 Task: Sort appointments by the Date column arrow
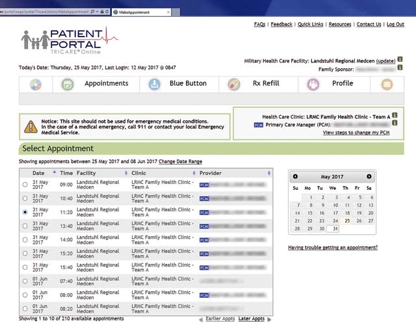tap(55, 174)
